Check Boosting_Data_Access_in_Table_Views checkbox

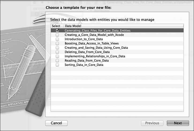pyautogui.click(x=57, y=44)
